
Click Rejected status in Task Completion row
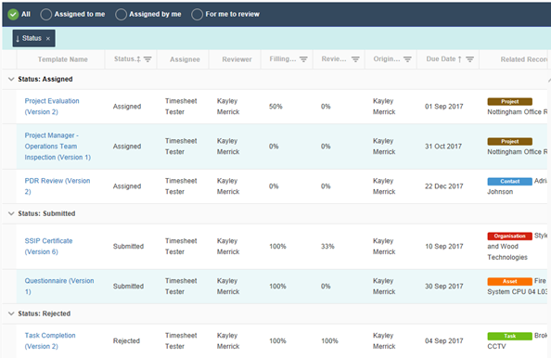click(x=126, y=340)
